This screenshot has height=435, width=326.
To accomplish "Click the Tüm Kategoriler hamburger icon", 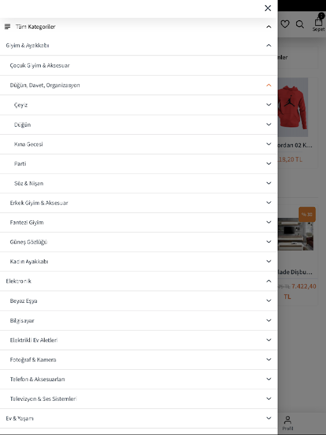I will coord(8,27).
